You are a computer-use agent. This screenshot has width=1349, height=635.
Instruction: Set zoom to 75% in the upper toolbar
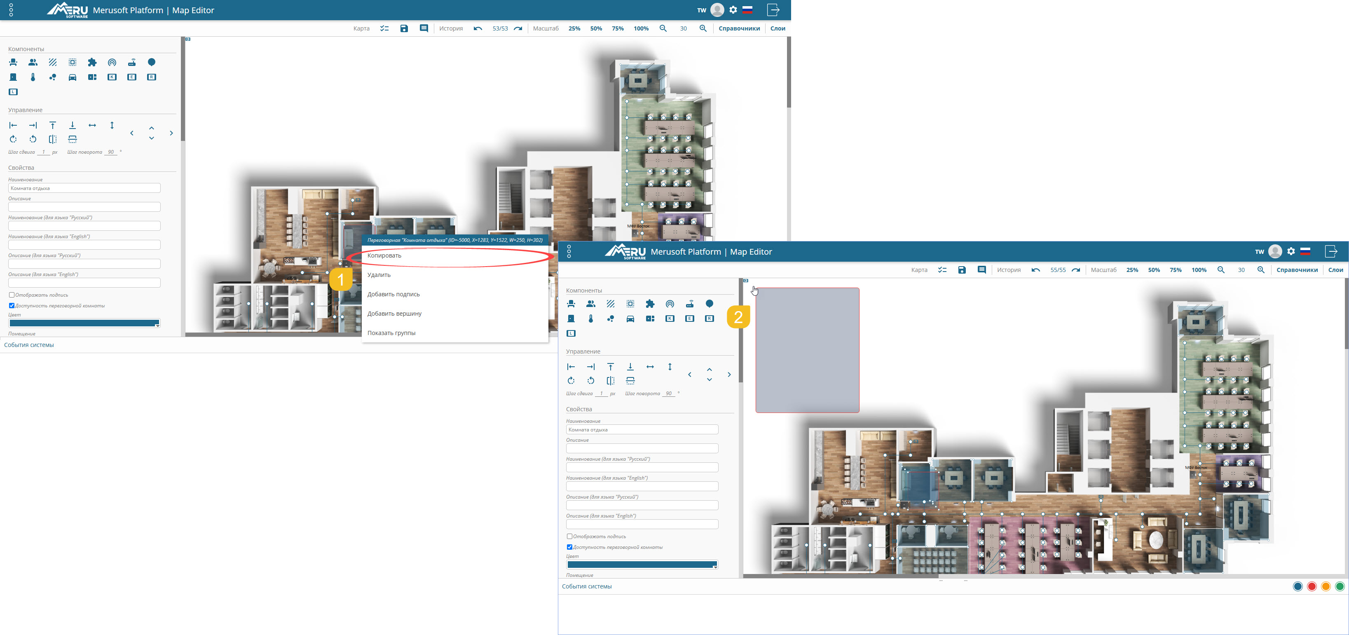[x=617, y=28]
